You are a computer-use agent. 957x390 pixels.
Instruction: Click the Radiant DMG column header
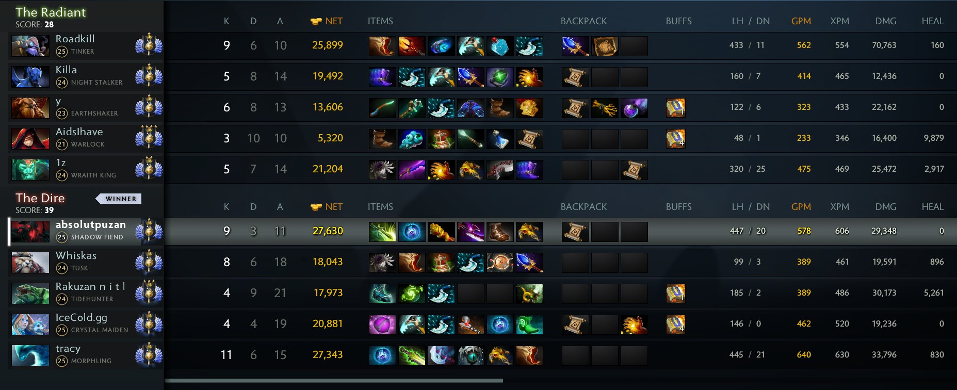tap(885, 21)
